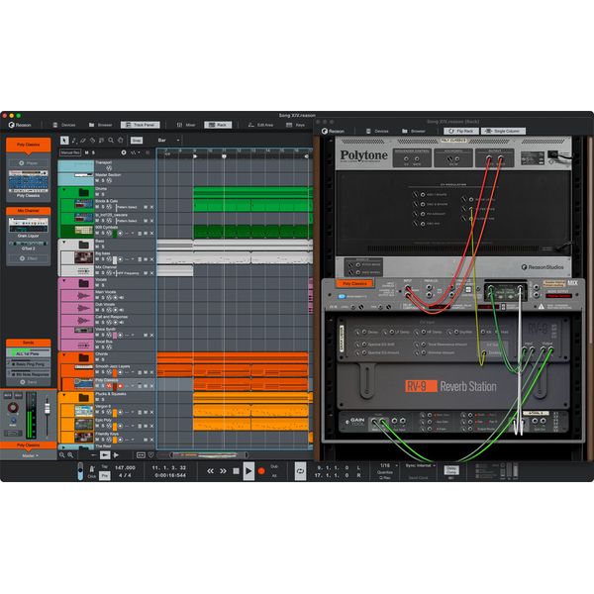The image size is (594, 594).
Task: Delete the 909 Cymbals track with X
Action: (151, 234)
